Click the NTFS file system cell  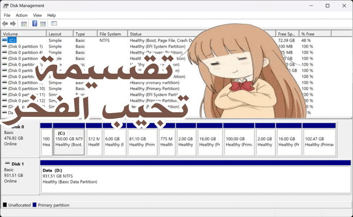[105, 40]
